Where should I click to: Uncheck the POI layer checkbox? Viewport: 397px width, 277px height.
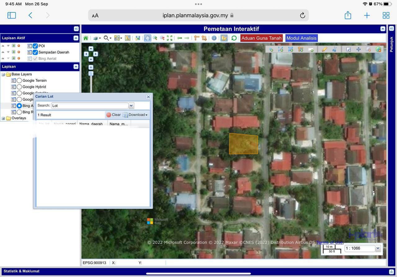pos(35,46)
